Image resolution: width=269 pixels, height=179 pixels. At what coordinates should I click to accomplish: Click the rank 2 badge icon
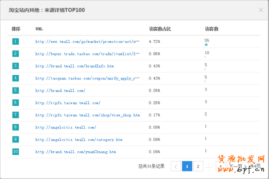click(x=16, y=54)
